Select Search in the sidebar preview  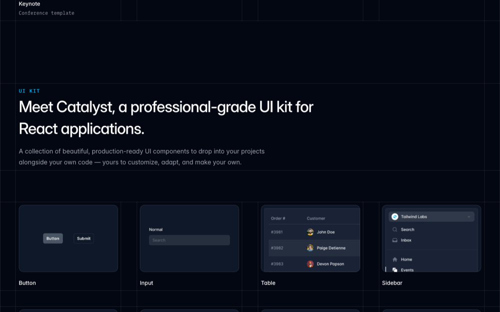coord(407,230)
